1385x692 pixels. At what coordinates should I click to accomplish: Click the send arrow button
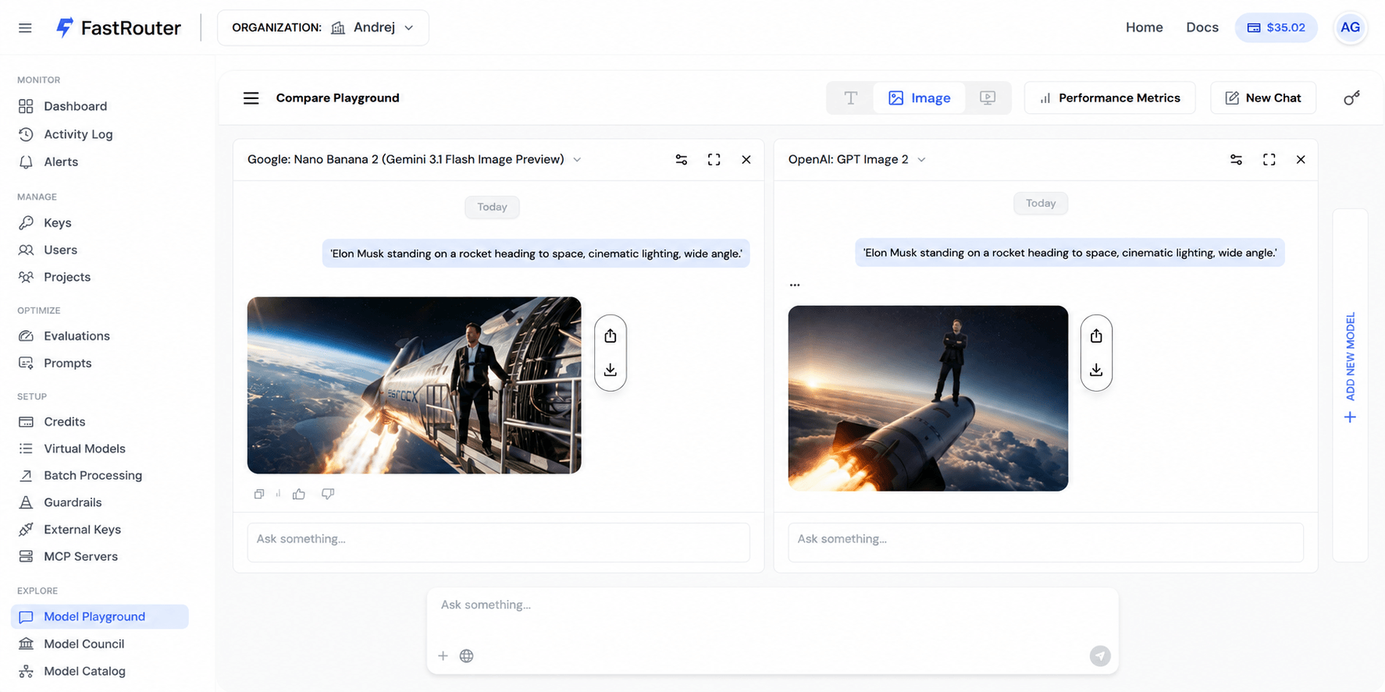pos(1100,656)
